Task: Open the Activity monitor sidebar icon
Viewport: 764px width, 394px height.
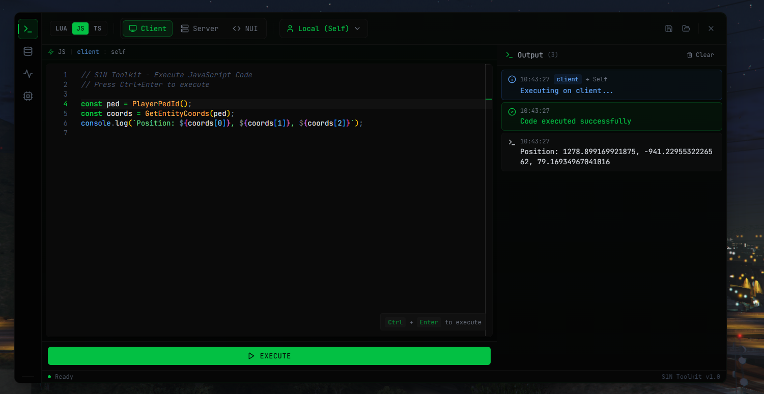Action: click(x=28, y=74)
